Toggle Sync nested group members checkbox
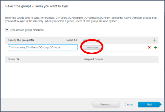This screenshot has height=112, width=165. (7, 30)
